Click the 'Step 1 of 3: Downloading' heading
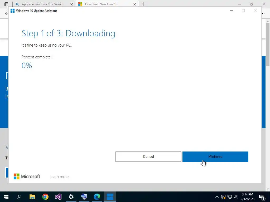 pyautogui.click(x=68, y=33)
